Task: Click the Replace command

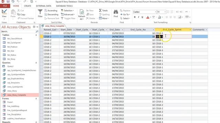Action: point(125,11)
